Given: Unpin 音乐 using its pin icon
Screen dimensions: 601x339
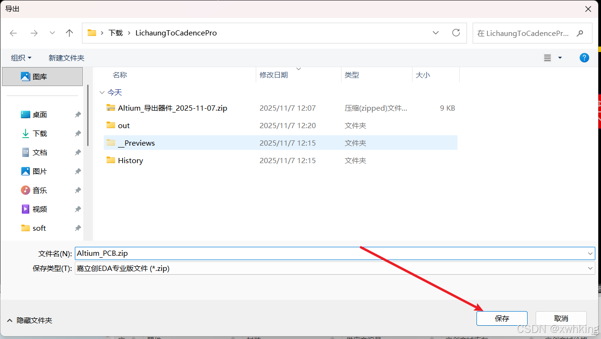Looking at the screenshot, I should click(78, 190).
